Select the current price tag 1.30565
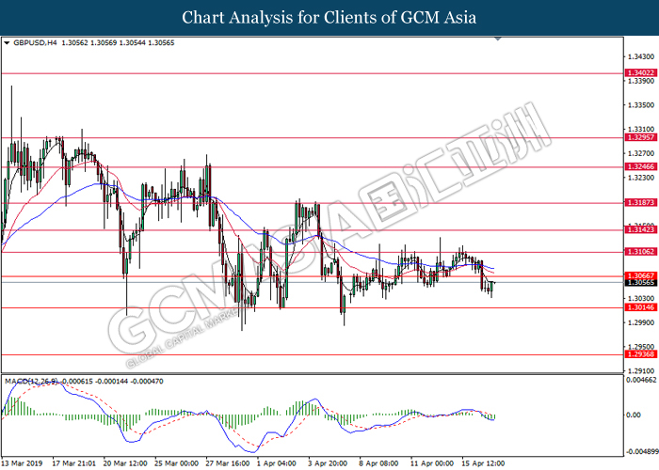This screenshot has height=470, width=659. click(638, 282)
